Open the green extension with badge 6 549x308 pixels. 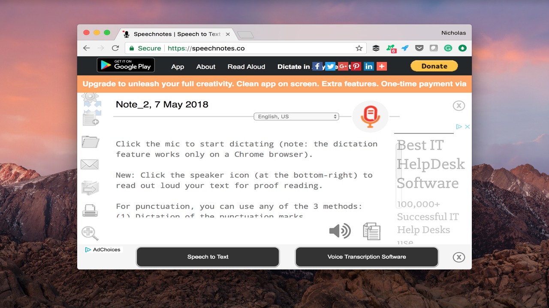click(x=391, y=49)
